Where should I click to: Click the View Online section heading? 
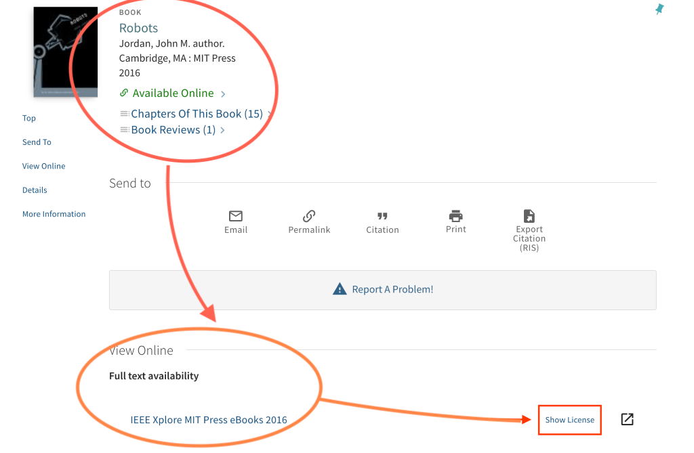click(x=141, y=350)
